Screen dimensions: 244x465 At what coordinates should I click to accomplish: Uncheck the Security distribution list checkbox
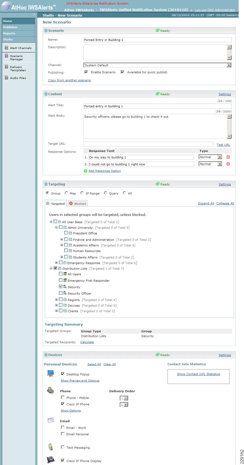(x=61, y=287)
